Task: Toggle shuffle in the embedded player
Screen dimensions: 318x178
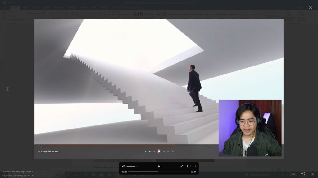Action: (x=145, y=151)
